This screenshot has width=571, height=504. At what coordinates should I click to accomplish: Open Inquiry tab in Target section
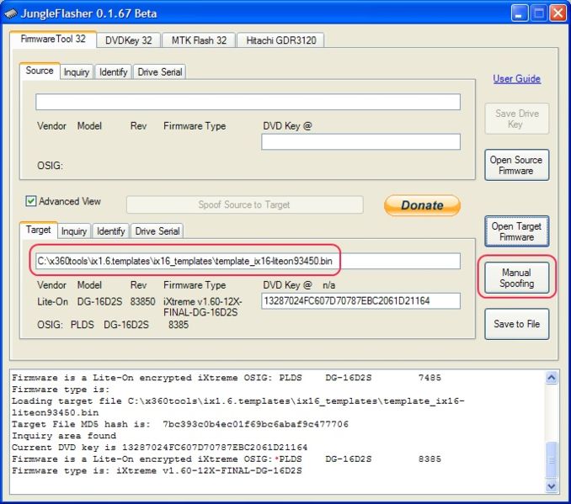[74, 231]
